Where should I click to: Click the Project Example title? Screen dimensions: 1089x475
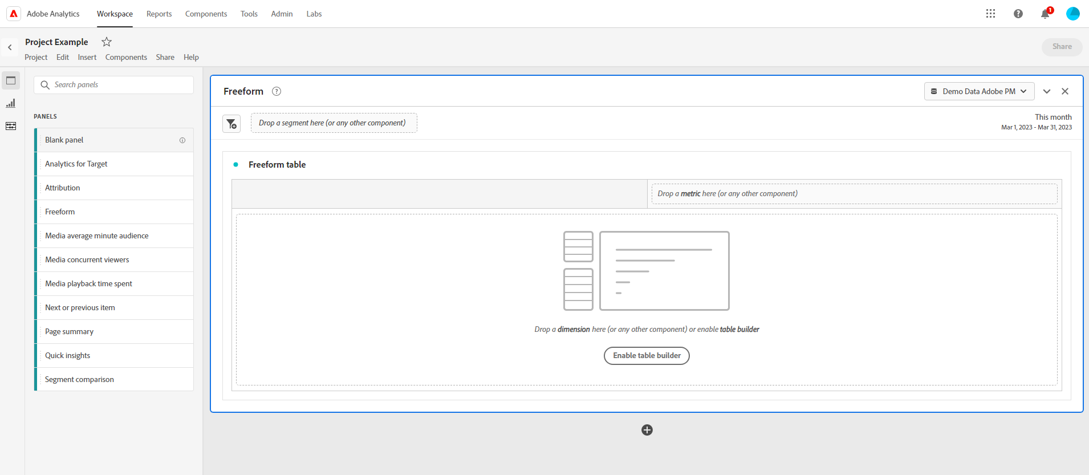point(56,42)
